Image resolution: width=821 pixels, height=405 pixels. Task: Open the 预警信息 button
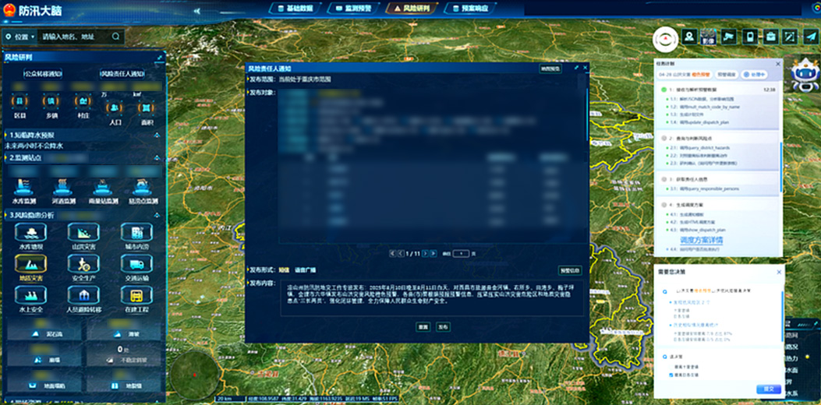coord(570,270)
